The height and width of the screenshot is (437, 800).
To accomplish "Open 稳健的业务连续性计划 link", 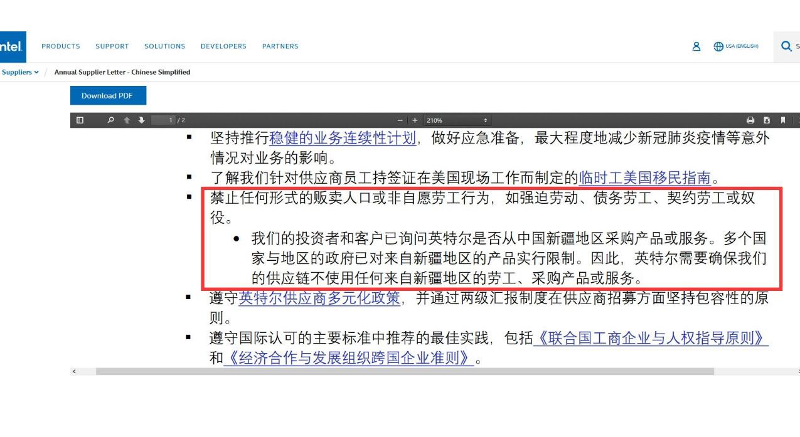I will (343, 138).
